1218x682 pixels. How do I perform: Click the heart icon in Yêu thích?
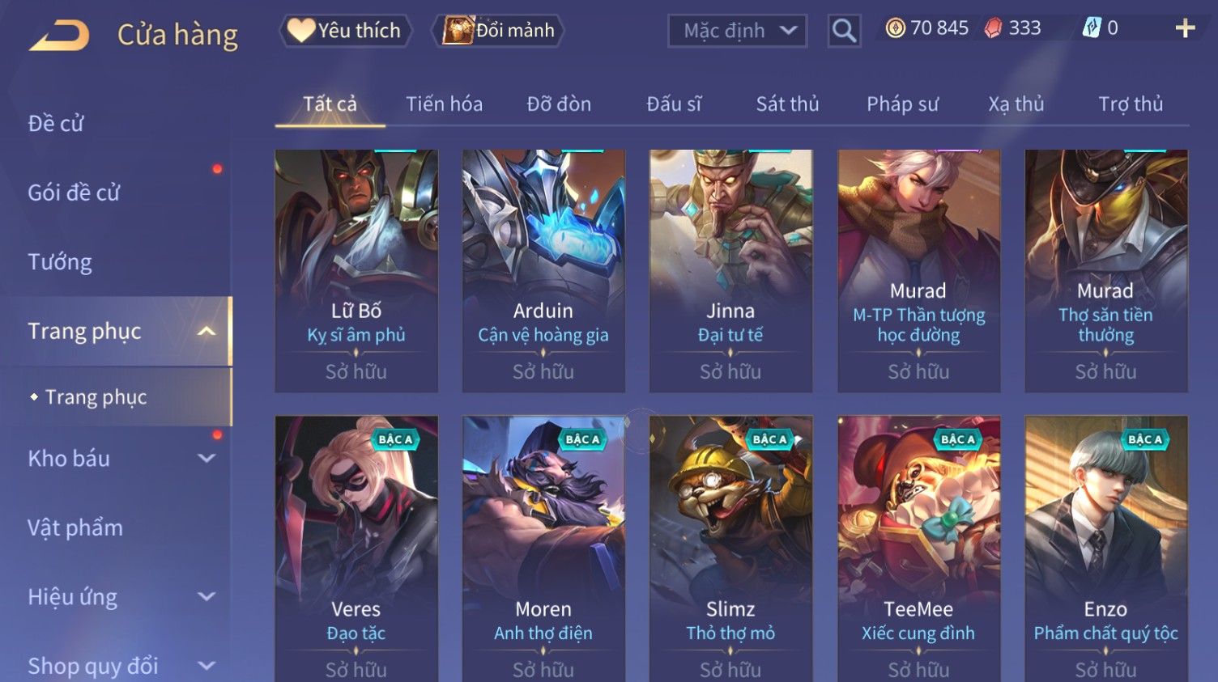point(300,31)
